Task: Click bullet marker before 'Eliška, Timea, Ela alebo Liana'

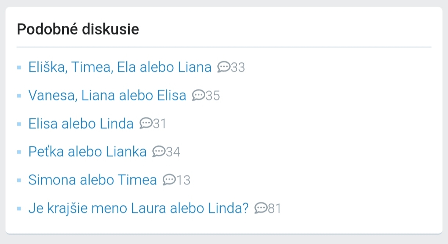Action: (x=19, y=68)
